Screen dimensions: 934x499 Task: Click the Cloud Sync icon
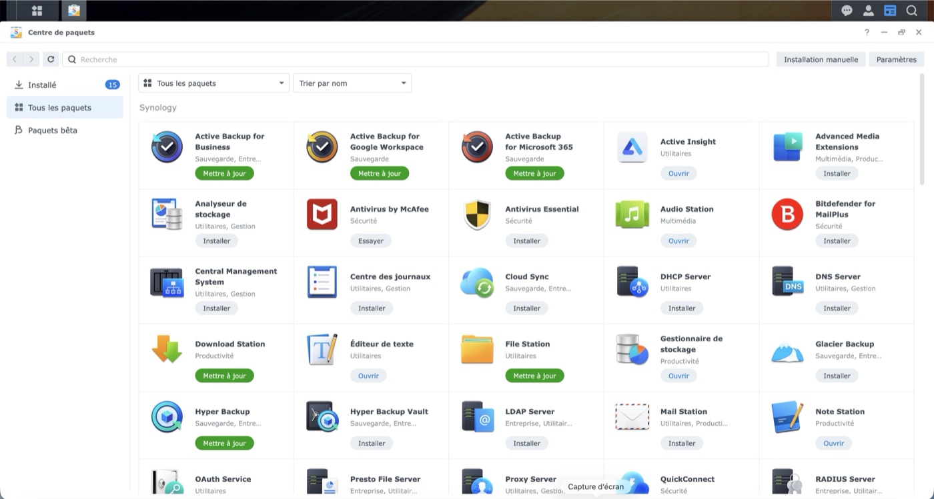click(x=477, y=282)
